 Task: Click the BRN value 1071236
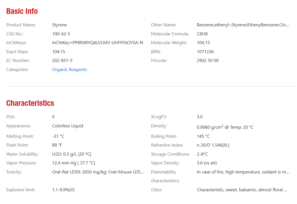pyautogui.click(x=205, y=52)
